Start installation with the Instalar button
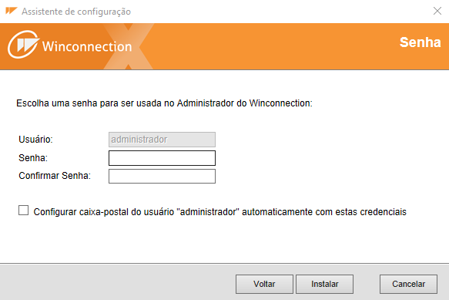This screenshot has height=300, width=449. 324,284
